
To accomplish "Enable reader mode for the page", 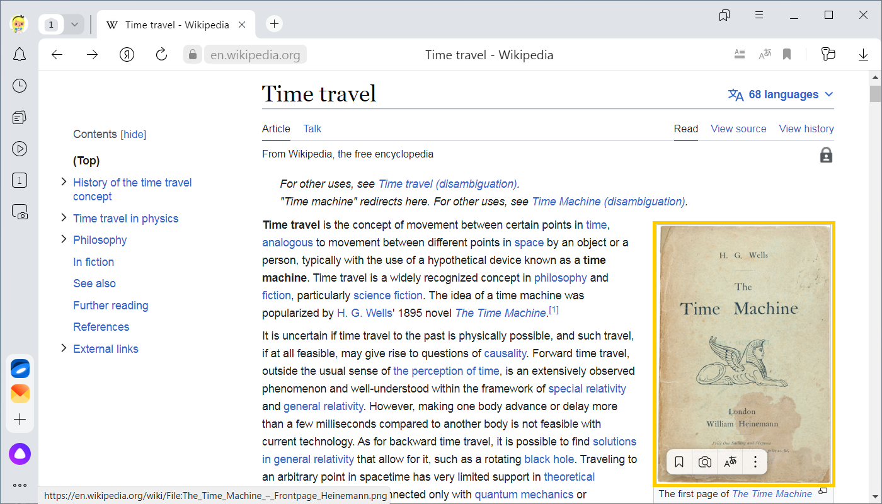I will 740,55.
